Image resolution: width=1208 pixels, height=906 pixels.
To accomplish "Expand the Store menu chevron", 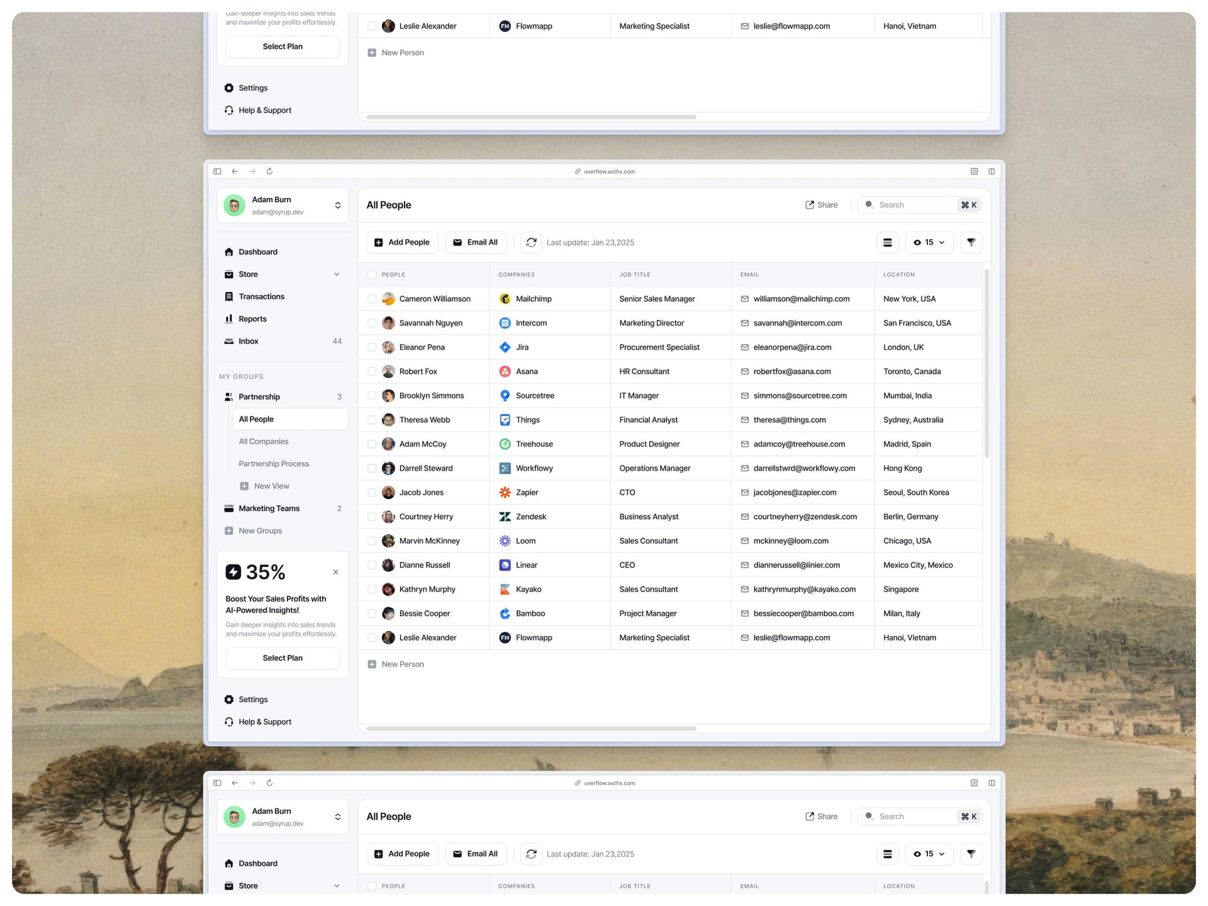I will click(337, 274).
